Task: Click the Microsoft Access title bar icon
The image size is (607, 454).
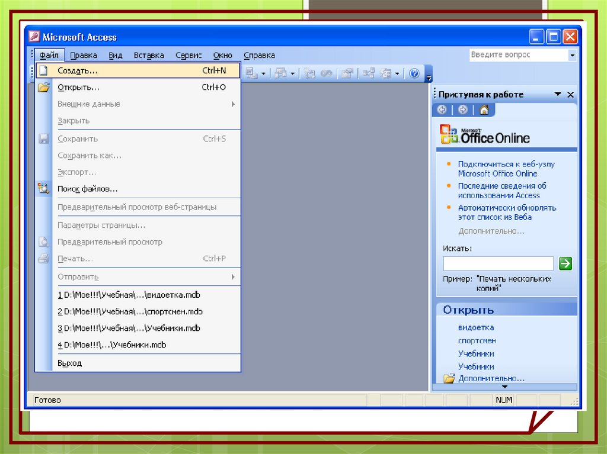Action: click(34, 37)
